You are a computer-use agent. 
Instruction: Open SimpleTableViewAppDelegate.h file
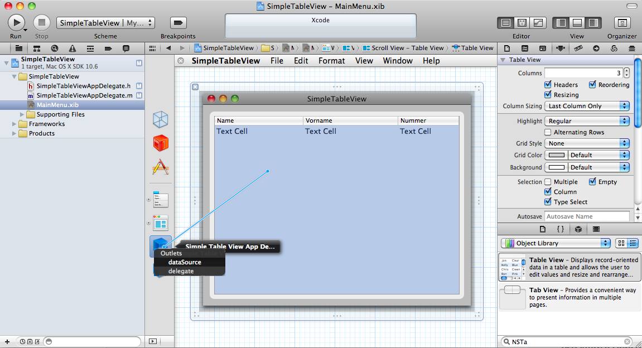click(x=83, y=86)
